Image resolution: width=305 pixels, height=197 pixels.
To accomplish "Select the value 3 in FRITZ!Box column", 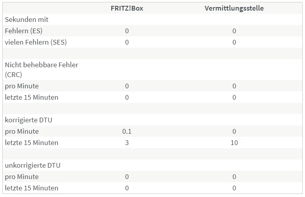I will point(127,143).
